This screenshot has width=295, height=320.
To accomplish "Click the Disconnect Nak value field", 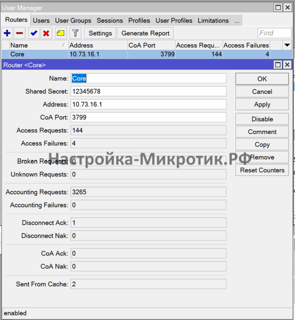I will [x=148, y=236].
